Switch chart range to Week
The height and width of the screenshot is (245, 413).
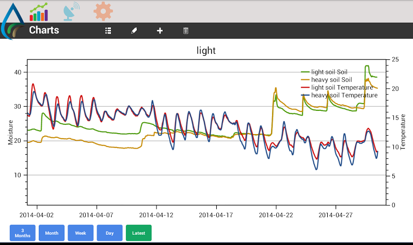81,233
